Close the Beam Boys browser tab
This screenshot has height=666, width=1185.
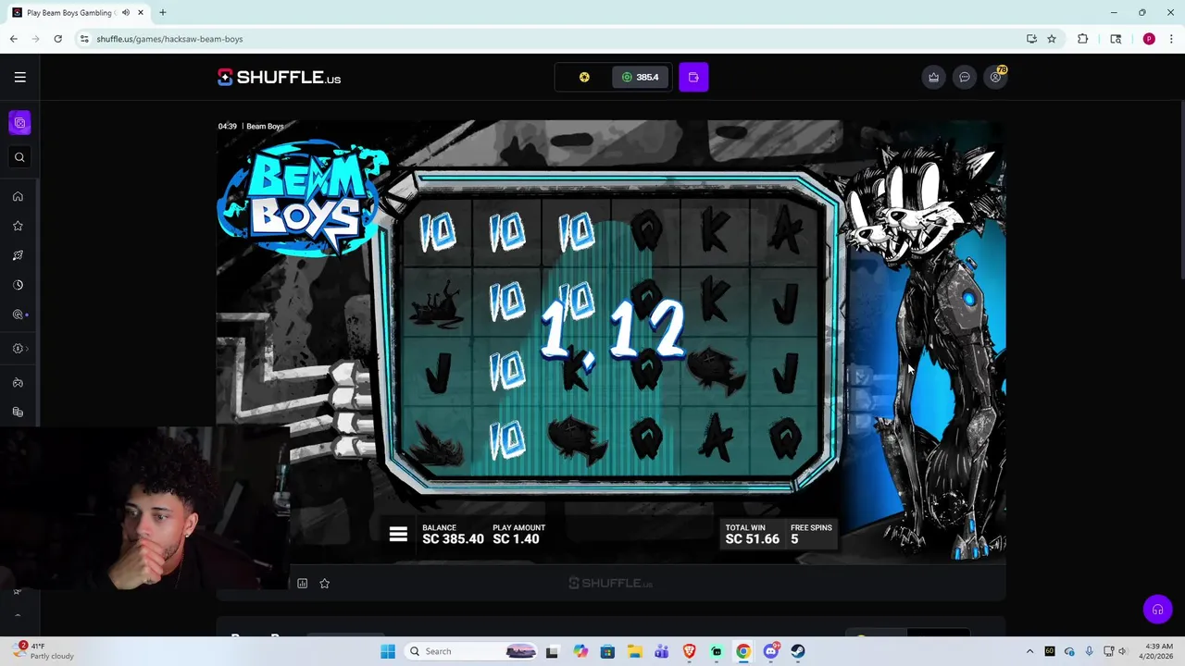pyautogui.click(x=139, y=13)
